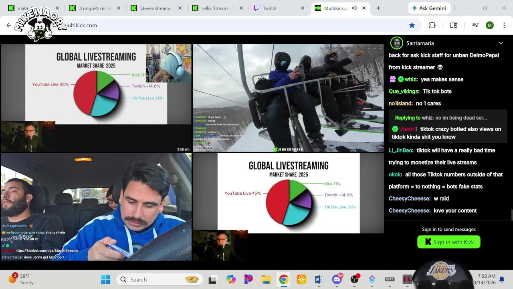Focus the bottom-right market share stream
This screenshot has width=513, height=289.
click(x=288, y=207)
